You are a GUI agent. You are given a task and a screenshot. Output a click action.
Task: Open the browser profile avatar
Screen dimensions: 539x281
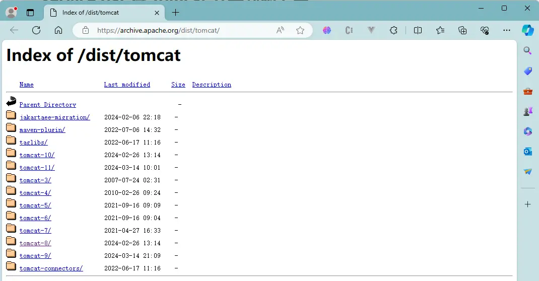pos(12,13)
